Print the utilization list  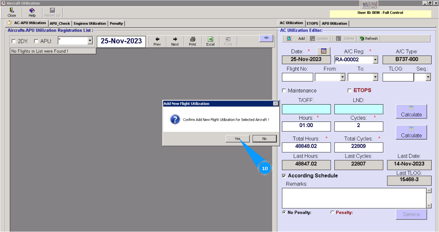(193, 41)
